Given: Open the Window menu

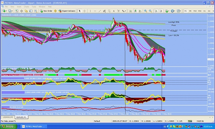Looking at the screenshot, I should (x=42, y=7).
